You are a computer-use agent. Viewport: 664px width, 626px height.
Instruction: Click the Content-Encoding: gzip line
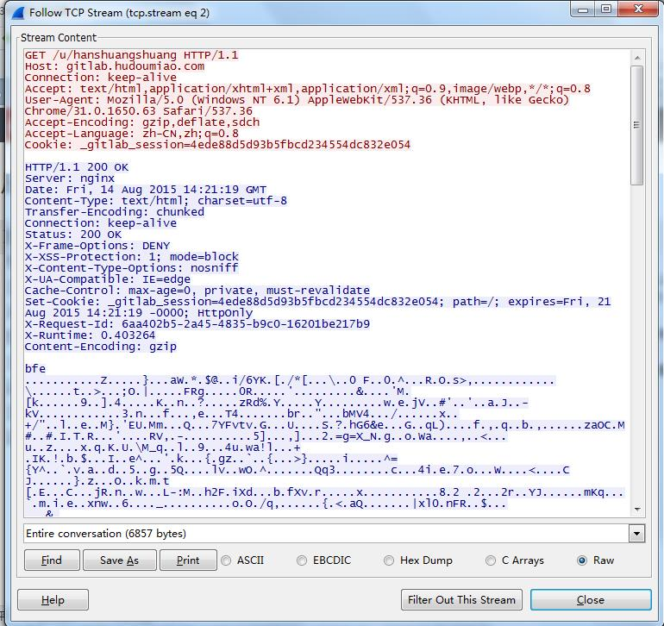[x=100, y=347]
